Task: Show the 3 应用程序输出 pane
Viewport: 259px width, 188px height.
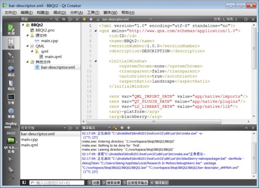Action: pos(135,183)
